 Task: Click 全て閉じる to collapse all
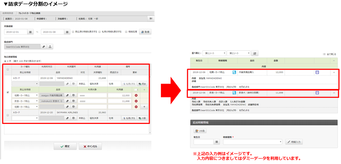click(x=329, y=54)
